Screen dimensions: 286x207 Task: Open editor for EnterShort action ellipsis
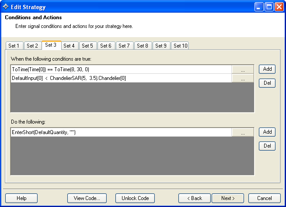(243, 132)
